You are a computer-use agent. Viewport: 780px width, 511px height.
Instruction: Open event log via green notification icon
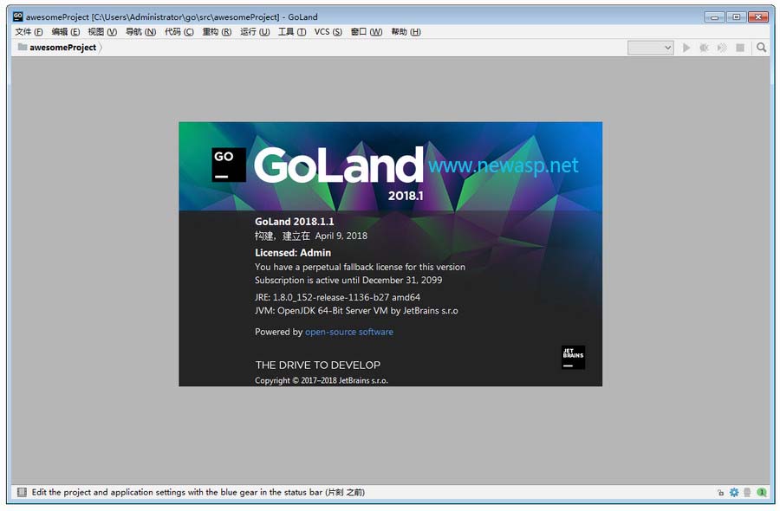(761, 492)
